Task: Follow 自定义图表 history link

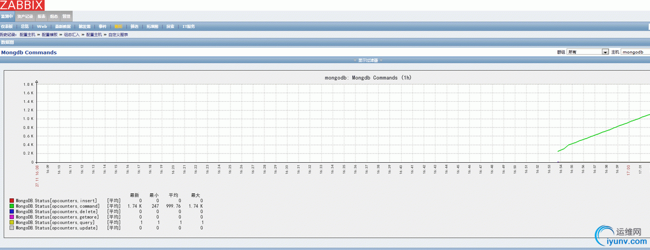Action: (x=118, y=34)
